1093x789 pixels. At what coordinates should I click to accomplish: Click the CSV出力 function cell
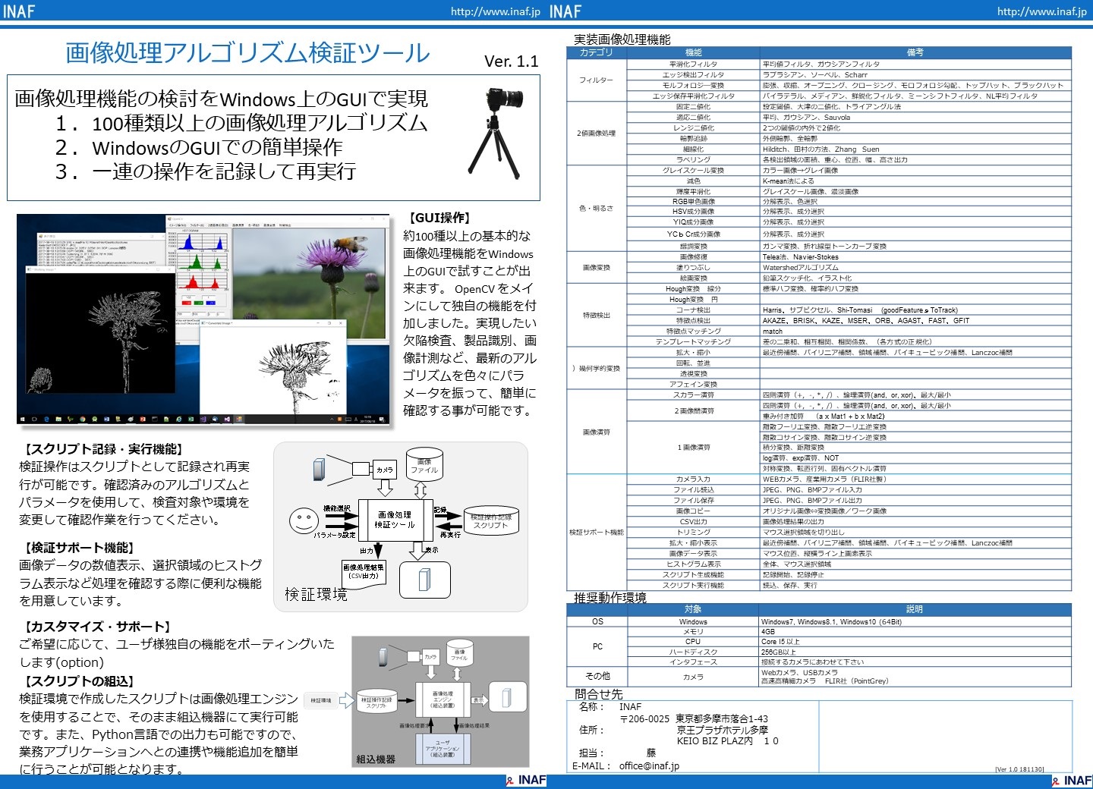pyautogui.click(x=693, y=521)
